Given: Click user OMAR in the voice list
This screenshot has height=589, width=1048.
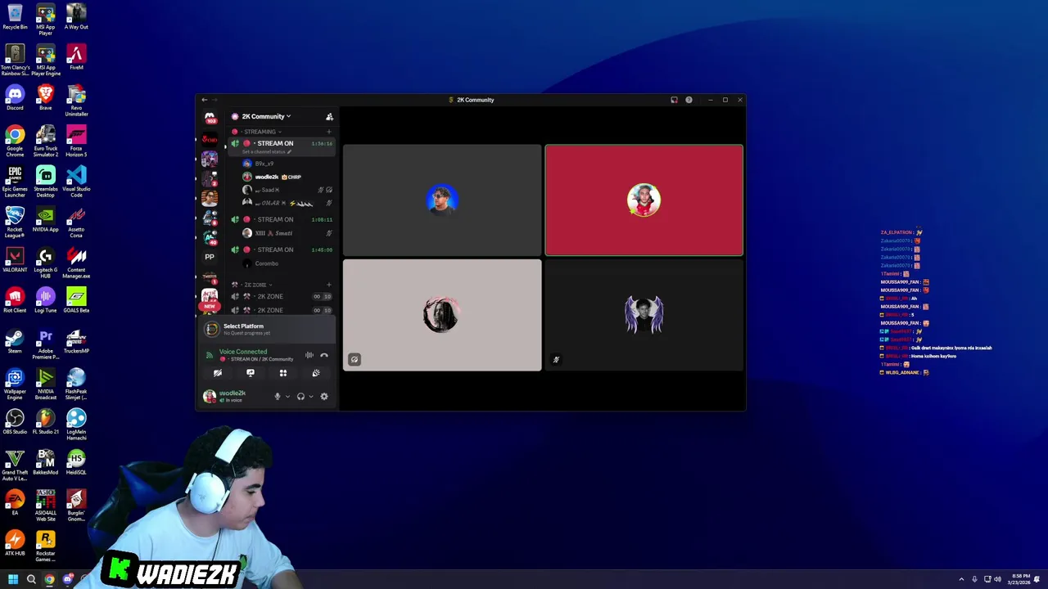Looking at the screenshot, I should click(287, 203).
